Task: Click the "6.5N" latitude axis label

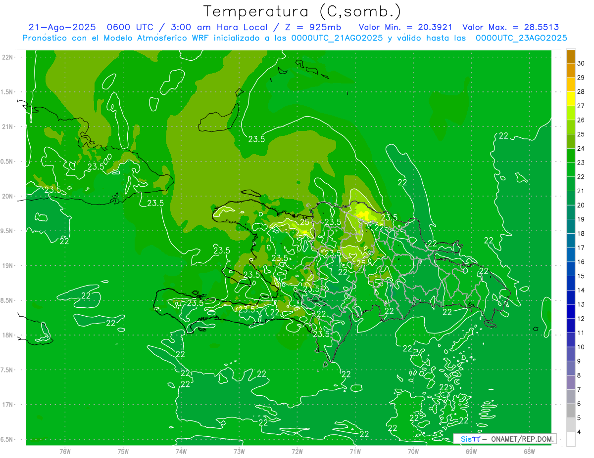Action: [6, 439]
